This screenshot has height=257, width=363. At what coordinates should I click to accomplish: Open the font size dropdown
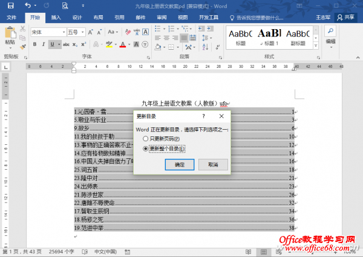[83, 32]
